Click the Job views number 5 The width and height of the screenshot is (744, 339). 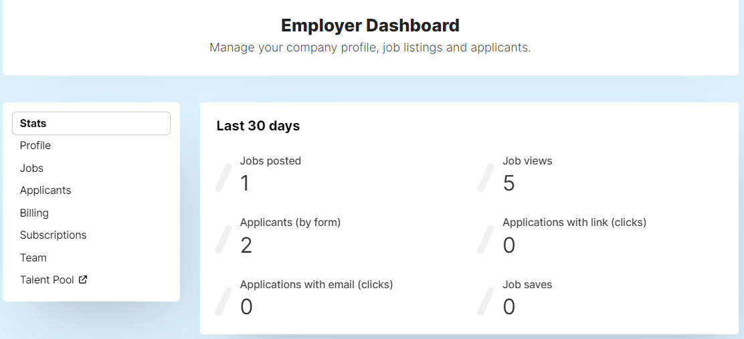point(508,183)
